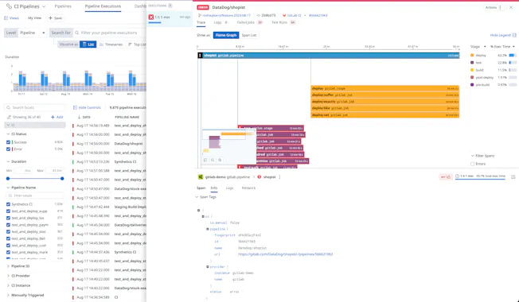Click the branch name link rodneybarry/feature
The image size is (519, 302).
tap(226, 16)
